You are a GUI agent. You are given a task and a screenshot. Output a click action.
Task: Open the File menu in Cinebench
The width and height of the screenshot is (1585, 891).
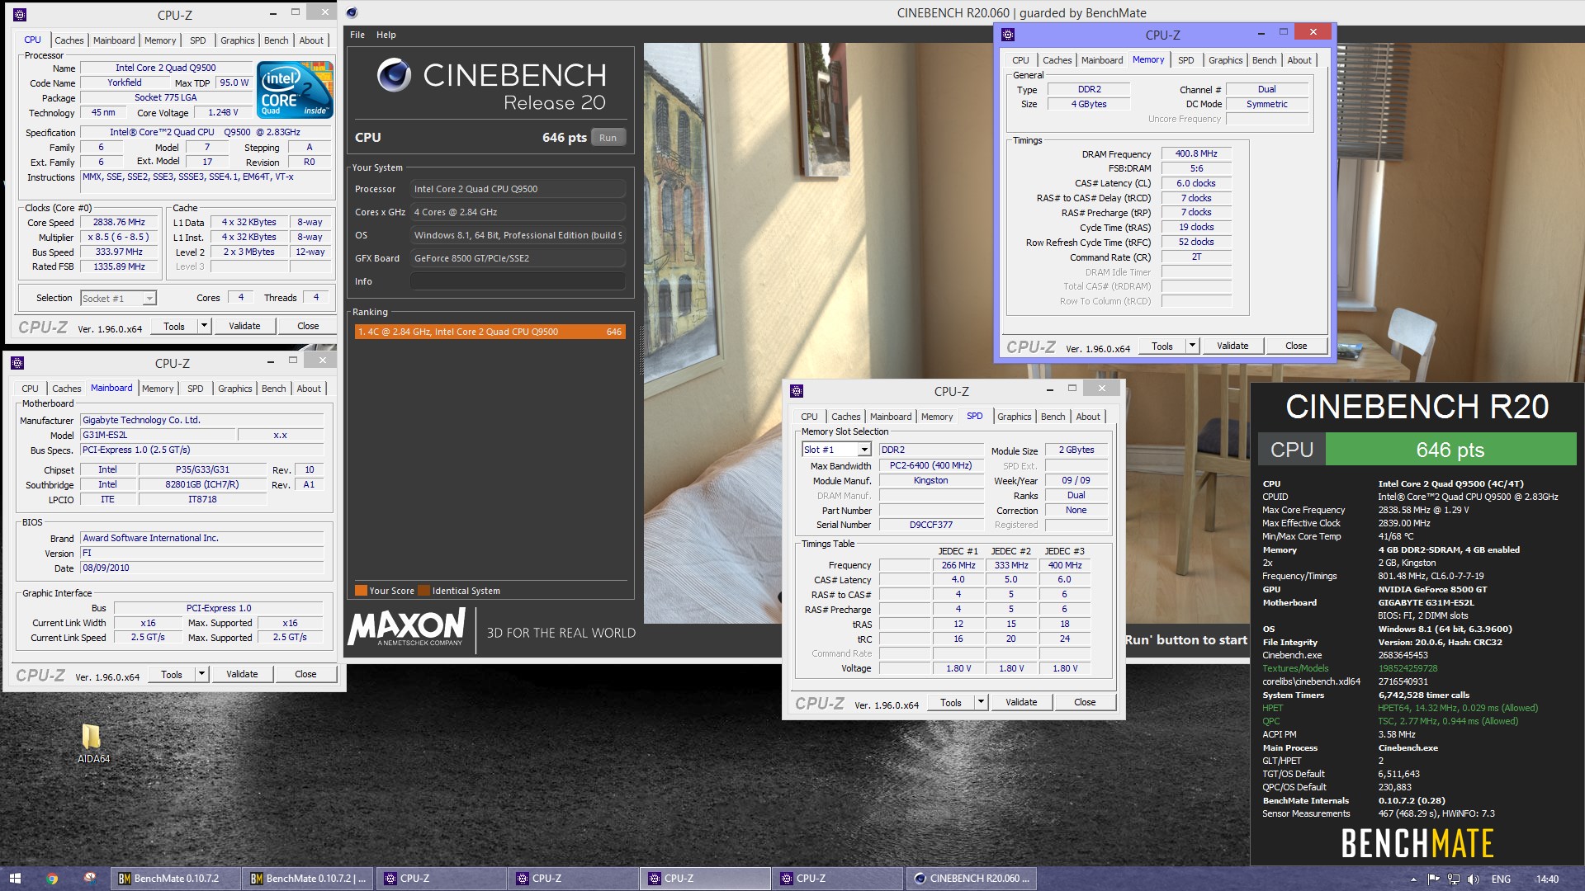coord(357,35)
